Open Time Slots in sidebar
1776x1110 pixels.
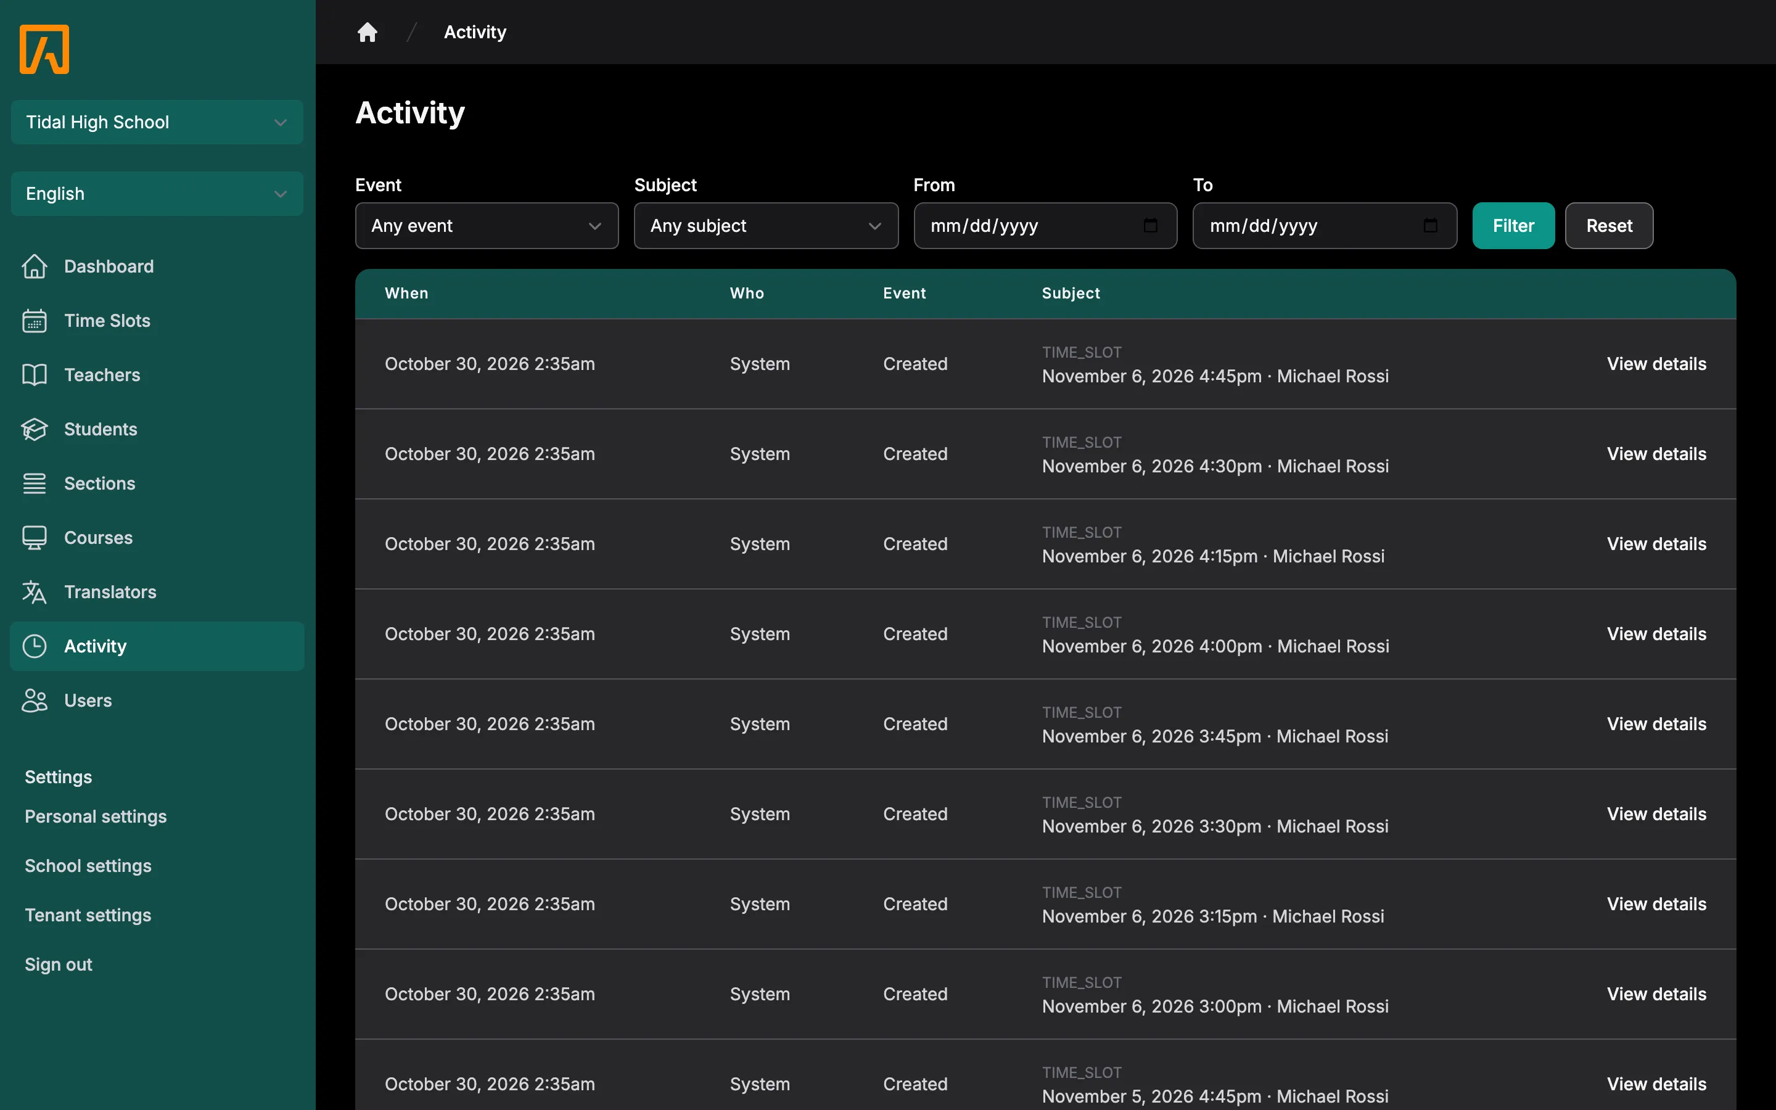157,321
